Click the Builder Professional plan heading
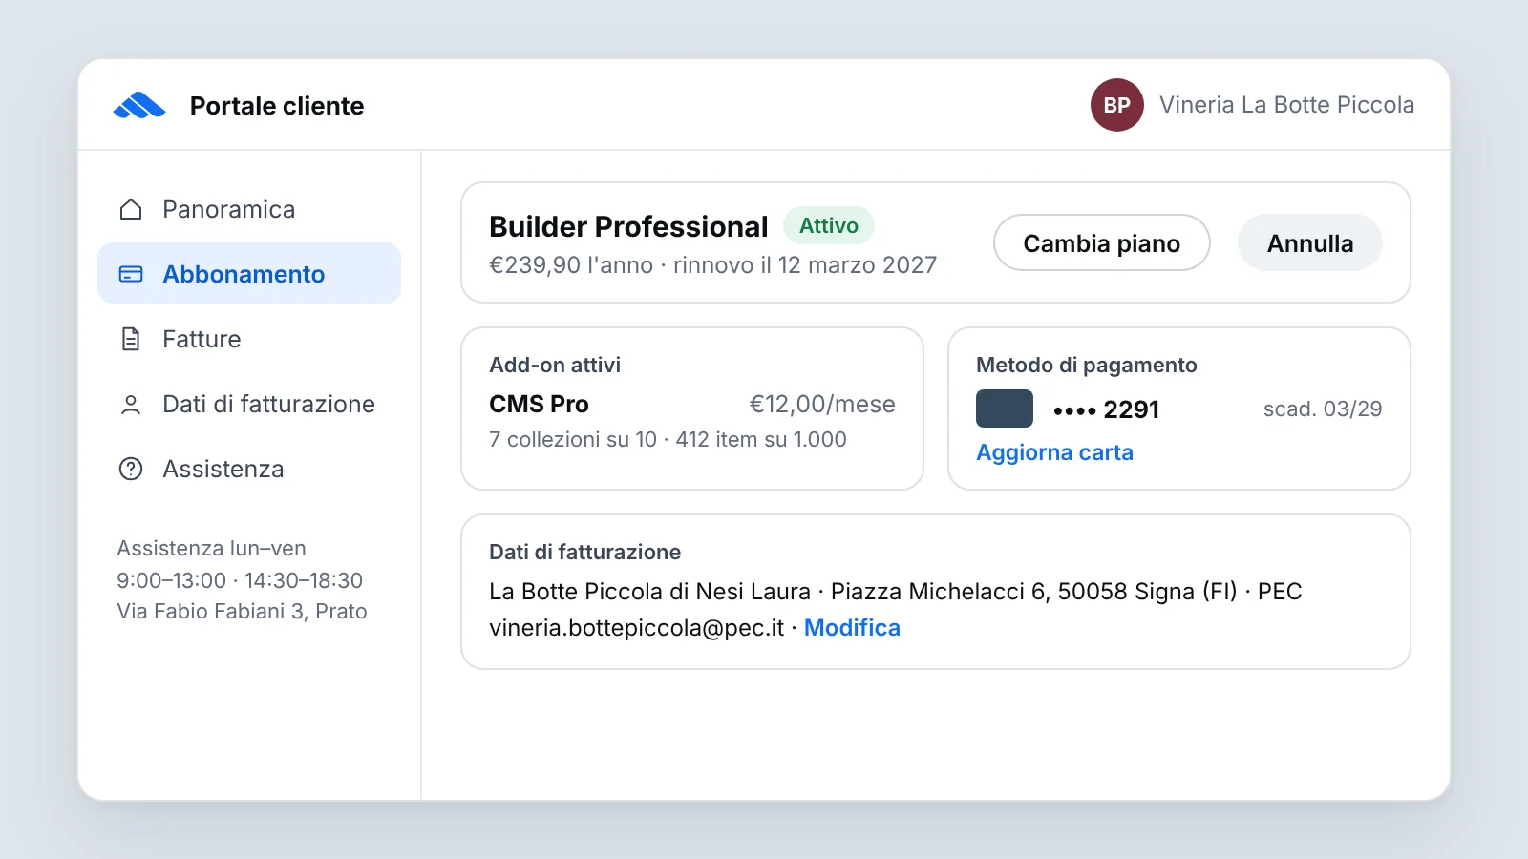The width and height of the screenshot is (1528, 859). (628, 227)
